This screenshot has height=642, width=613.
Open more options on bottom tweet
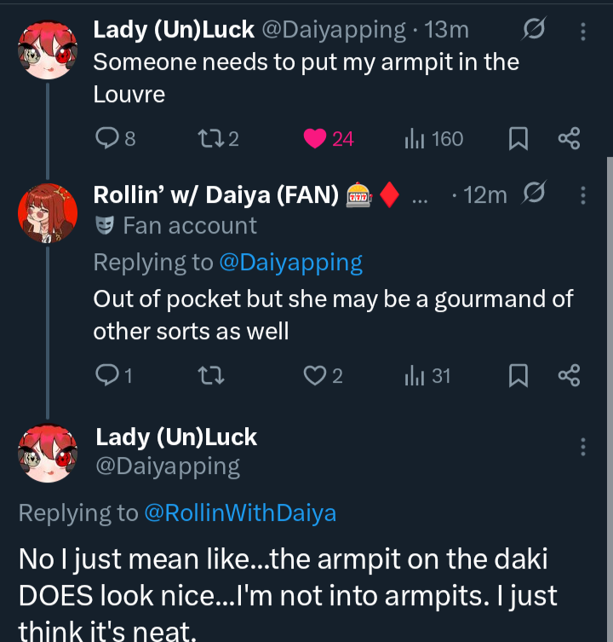coord(583,447)
